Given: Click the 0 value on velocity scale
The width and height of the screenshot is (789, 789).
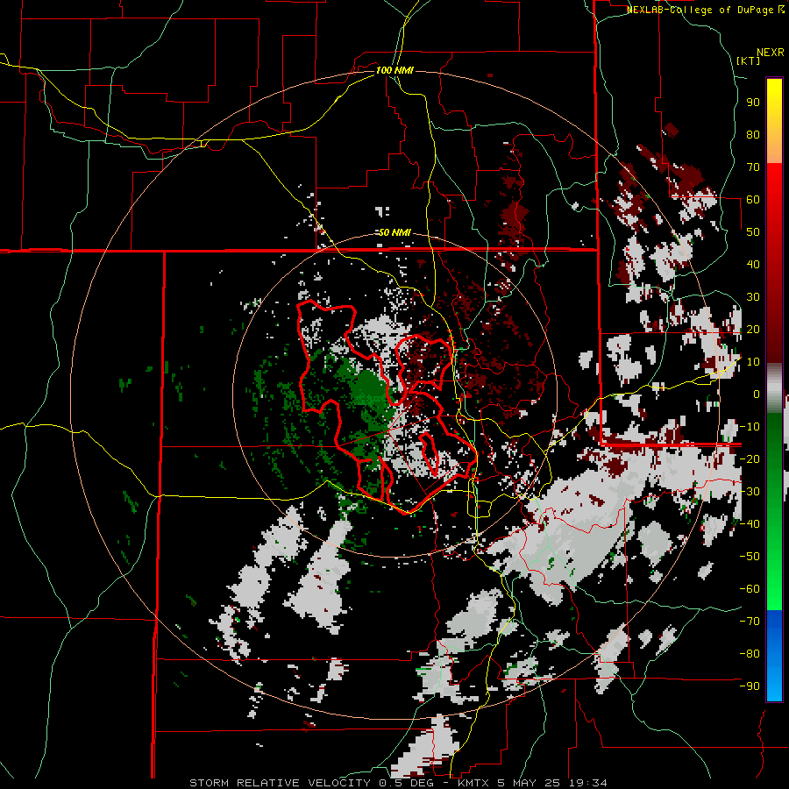Looking at the screenshot, I should coord(757,394).
